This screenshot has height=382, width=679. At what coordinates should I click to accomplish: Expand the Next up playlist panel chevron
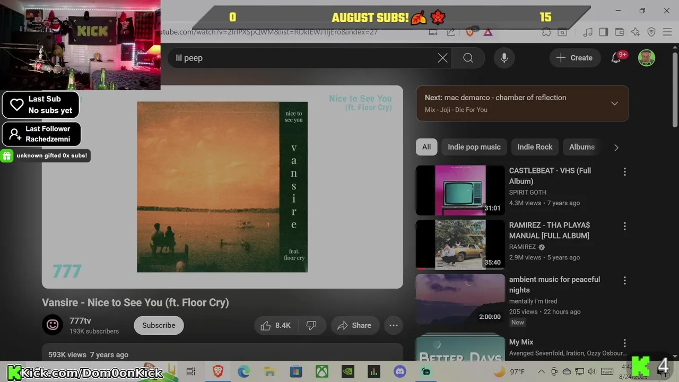pos(614,103)
